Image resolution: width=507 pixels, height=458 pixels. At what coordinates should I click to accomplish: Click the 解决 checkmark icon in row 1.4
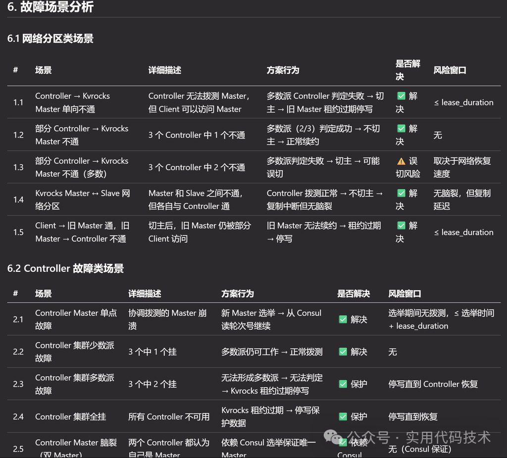[x=401, y=193]
